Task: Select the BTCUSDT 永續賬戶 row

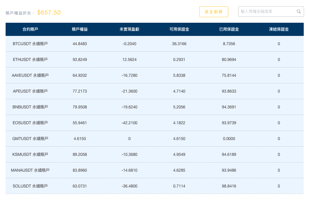Action: [x=30, y=44]
